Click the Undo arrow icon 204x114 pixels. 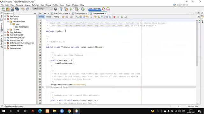point(23,9)
